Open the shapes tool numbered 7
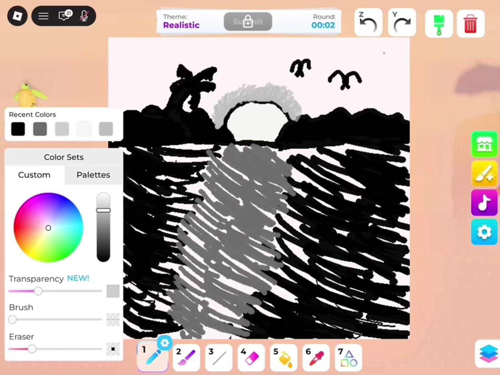Screen dimensions: 500x375 click(x=348, y=358)
